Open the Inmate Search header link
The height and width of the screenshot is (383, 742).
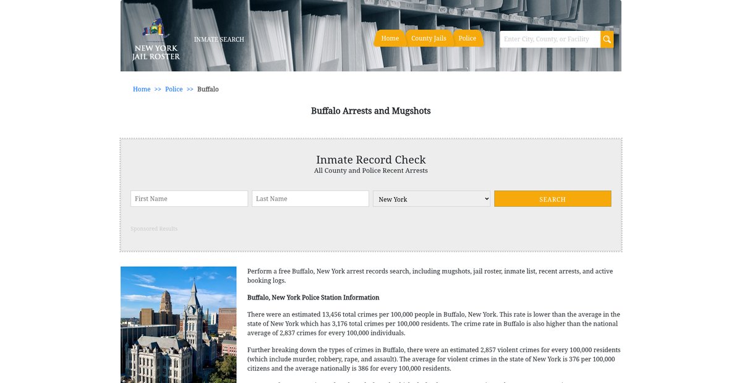(x=219, y=40)
